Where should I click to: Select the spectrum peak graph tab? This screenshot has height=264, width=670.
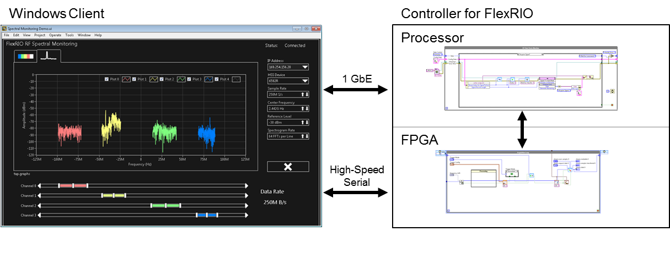tap(50, 56)
